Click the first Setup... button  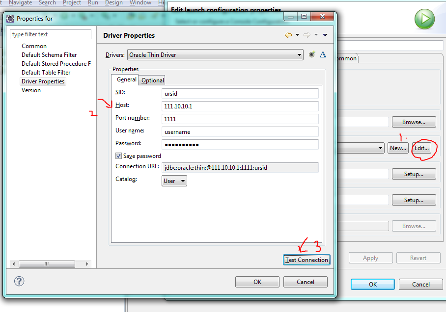coord(414,174)
